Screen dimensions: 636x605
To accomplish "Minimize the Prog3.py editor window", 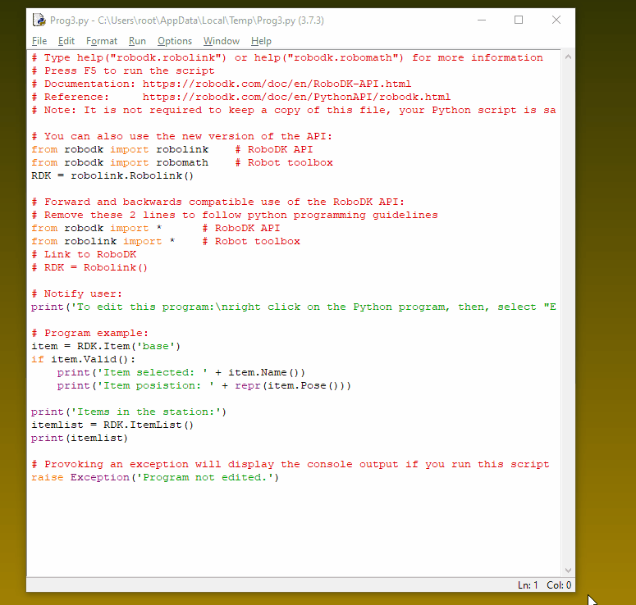I will (482, 20).
